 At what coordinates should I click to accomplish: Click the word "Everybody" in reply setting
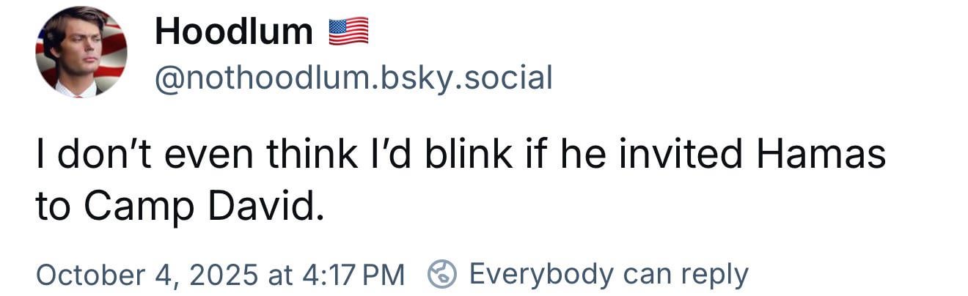(x=540, y=274)
